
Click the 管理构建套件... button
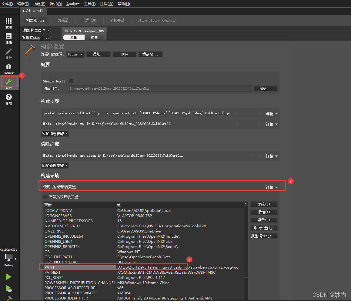36,38
